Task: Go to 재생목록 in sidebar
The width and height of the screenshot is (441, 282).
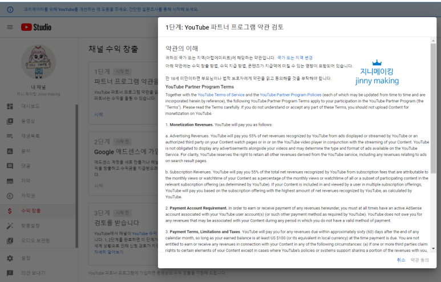Action: 30,136
